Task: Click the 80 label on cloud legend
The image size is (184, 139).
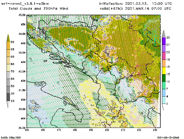Action: 12,64
